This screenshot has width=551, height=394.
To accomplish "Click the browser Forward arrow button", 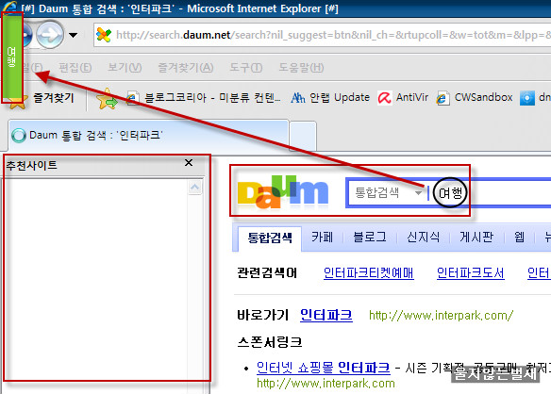I will coord(50,35).
